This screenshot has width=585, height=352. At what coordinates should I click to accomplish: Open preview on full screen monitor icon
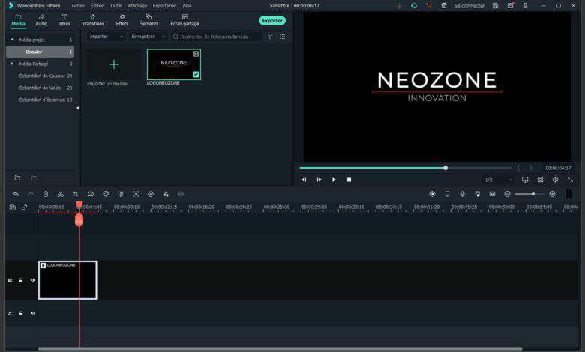click(525, 180)
